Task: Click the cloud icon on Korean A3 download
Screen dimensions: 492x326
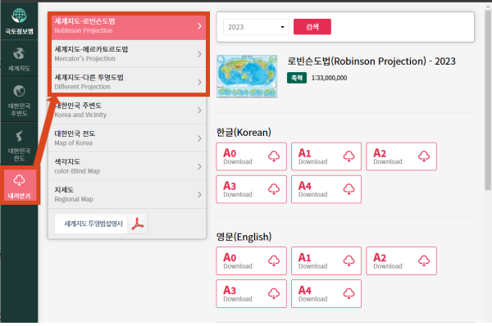Action: point(274,189)
